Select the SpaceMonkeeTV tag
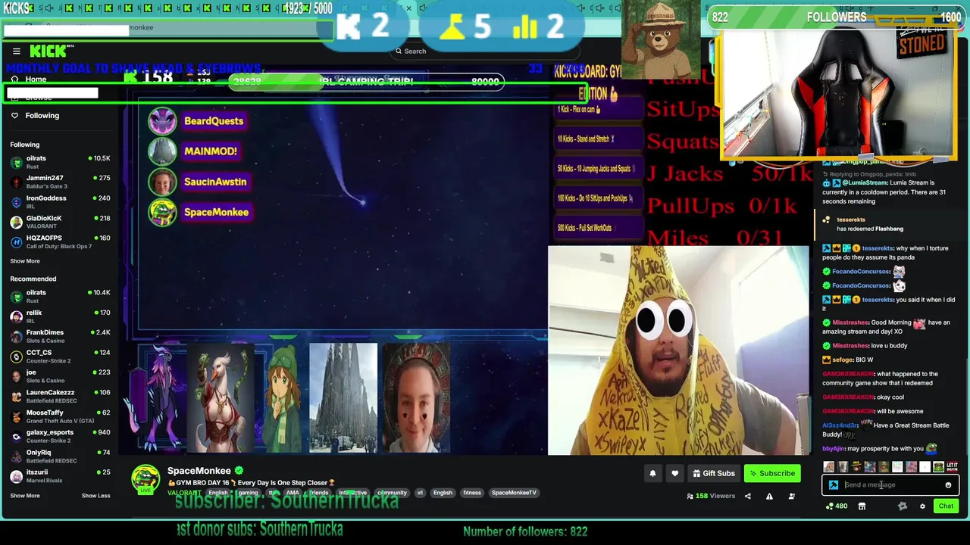This screenshot has height=545, width=970. click(514, 494)
